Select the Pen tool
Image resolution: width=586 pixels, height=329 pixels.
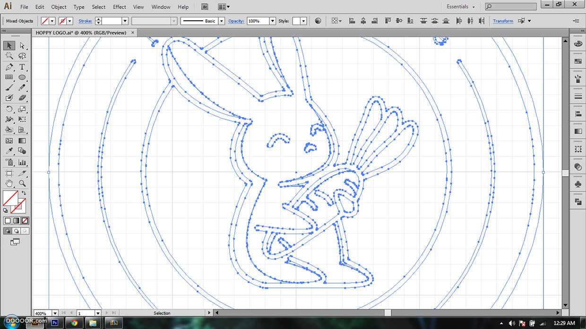[x=9, y=67]
